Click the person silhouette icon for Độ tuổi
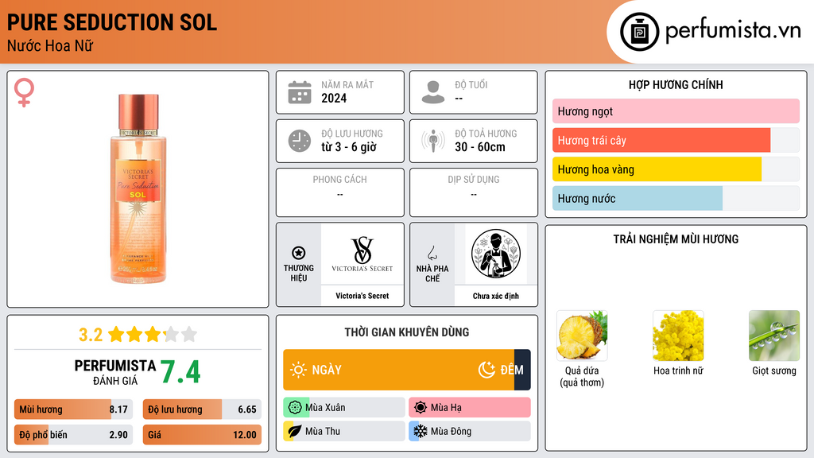Viewport: 814px width, 458px height. [433, 92]
